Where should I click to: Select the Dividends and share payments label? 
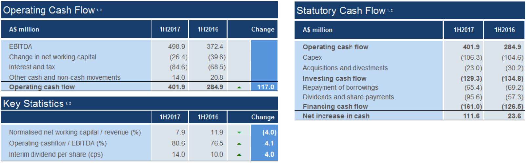pyautogui.click(x=348, y=97)
